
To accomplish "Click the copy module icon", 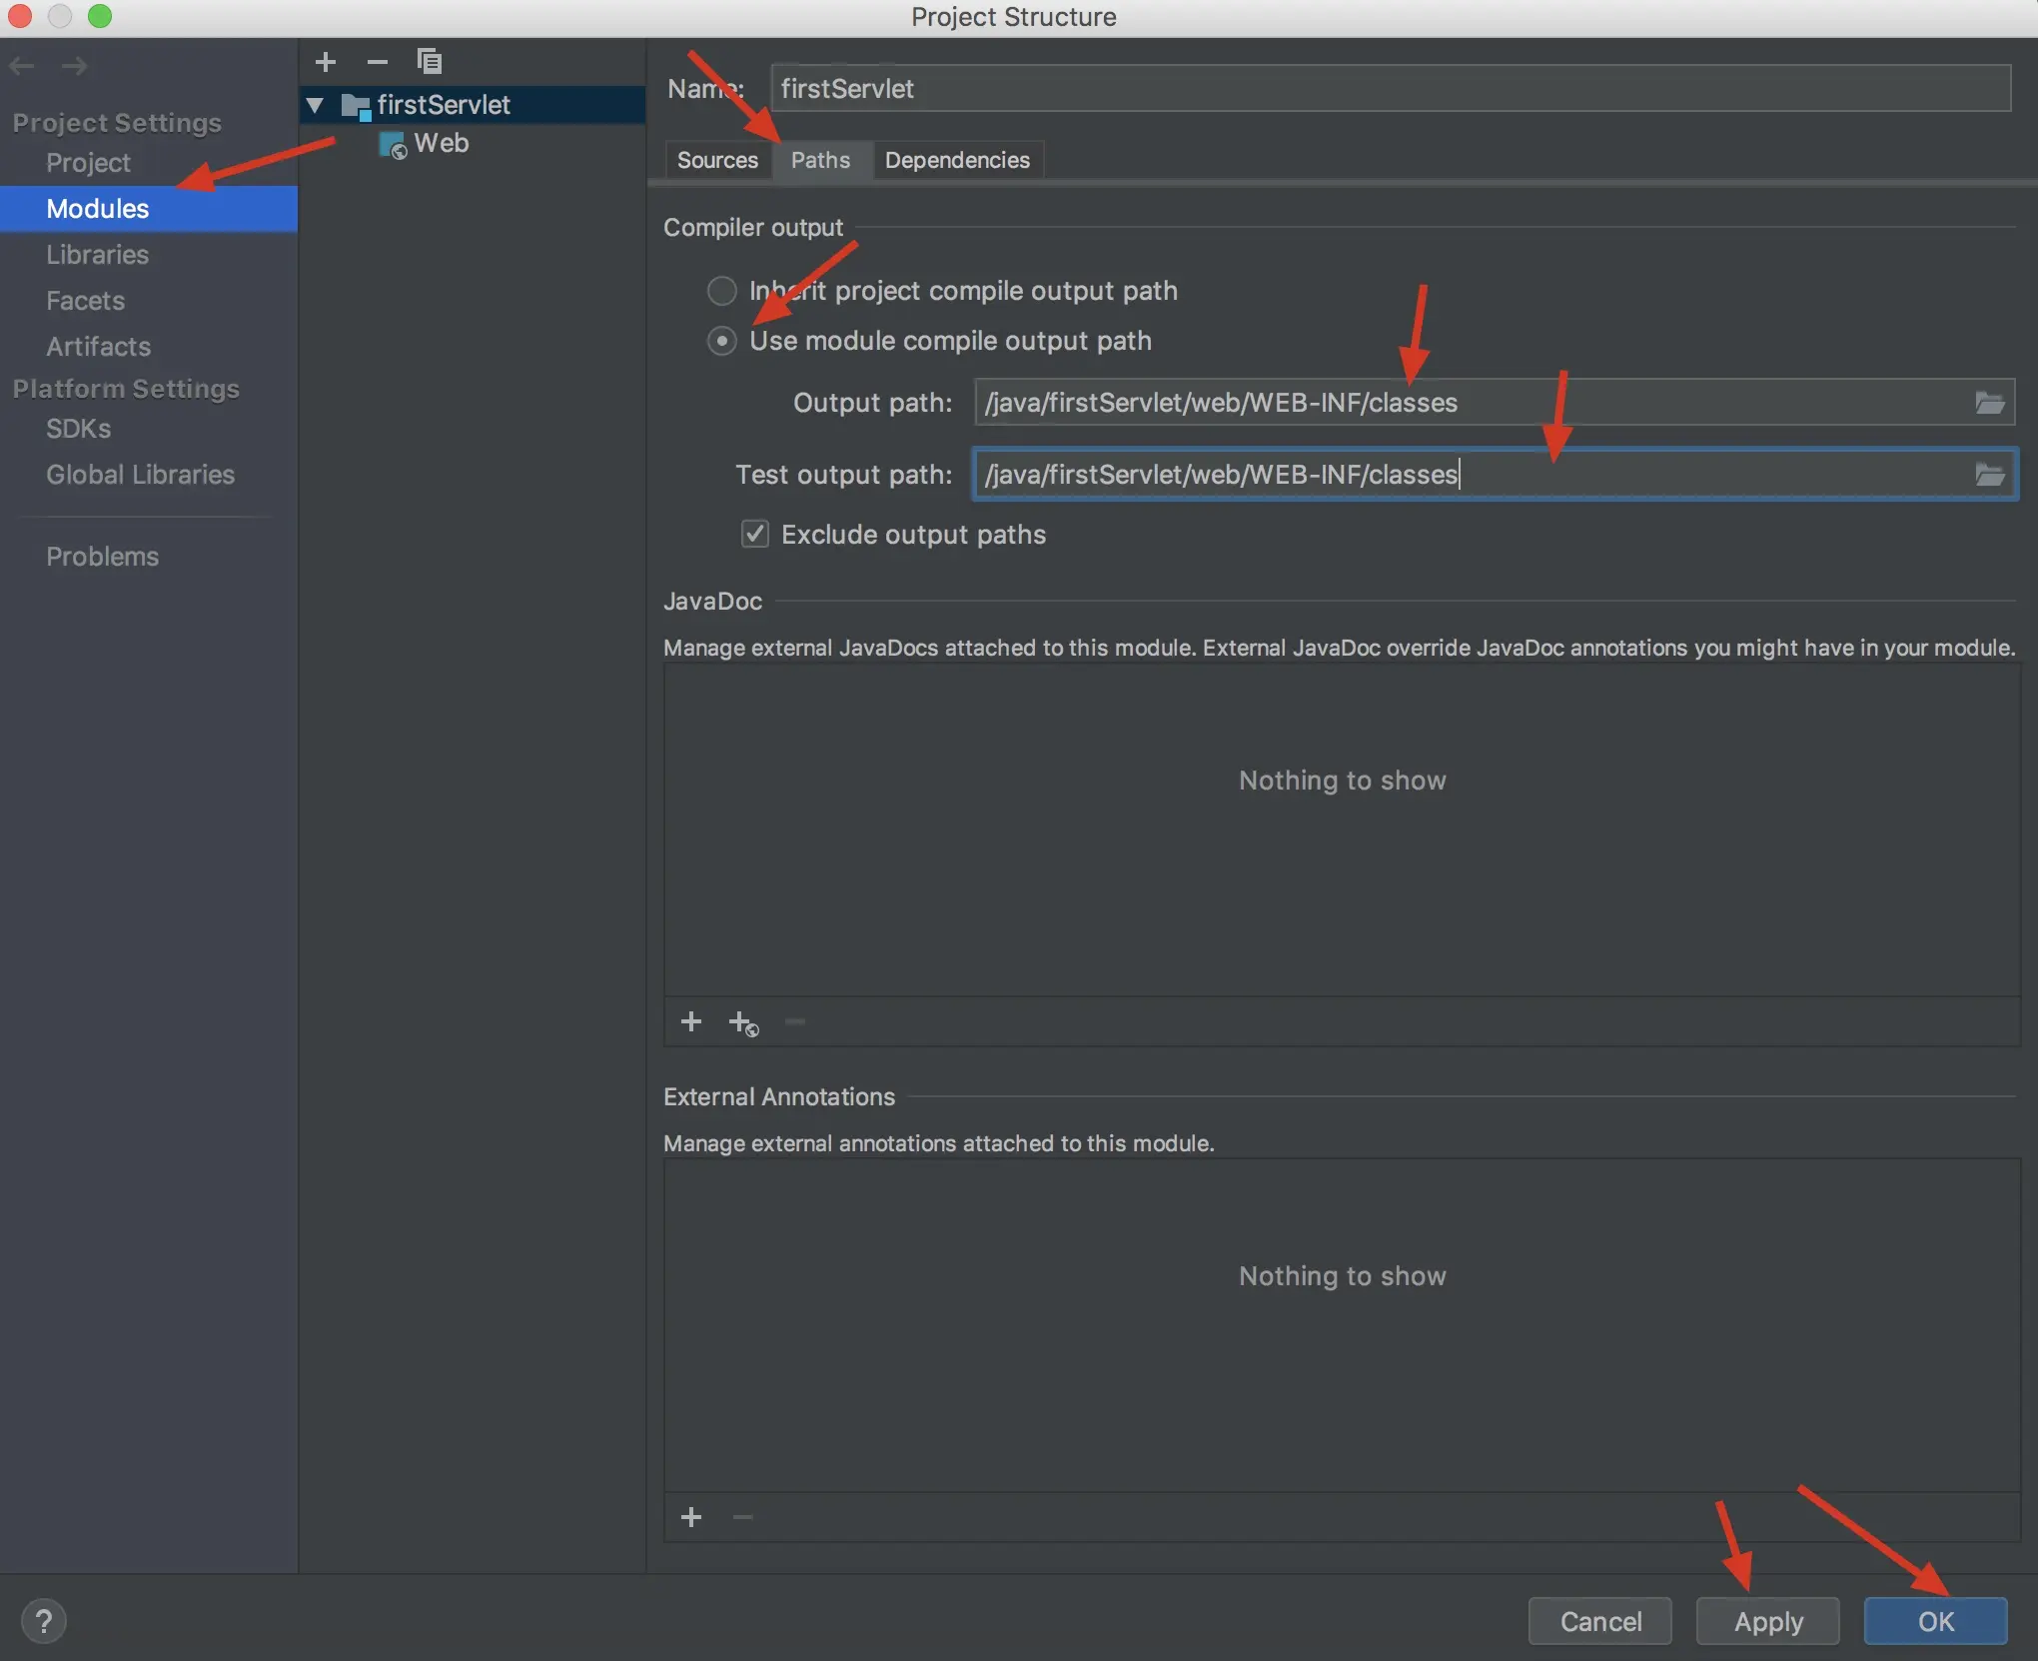I will pyautogui.click(x=430, y=62).
